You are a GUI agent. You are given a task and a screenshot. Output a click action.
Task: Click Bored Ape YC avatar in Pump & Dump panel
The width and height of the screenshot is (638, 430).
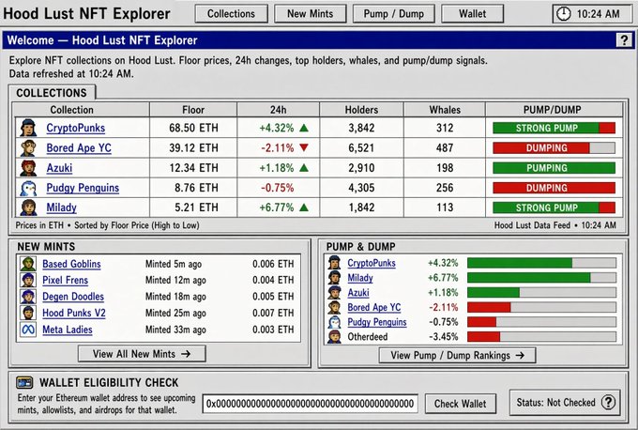pyautogui.click(x=334, y=307)
